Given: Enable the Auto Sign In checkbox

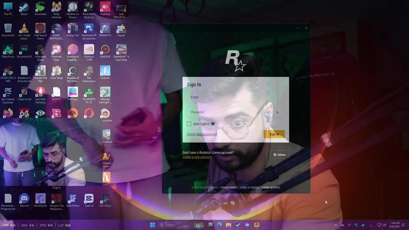Looking at the screenshot, I should point(189,124).
